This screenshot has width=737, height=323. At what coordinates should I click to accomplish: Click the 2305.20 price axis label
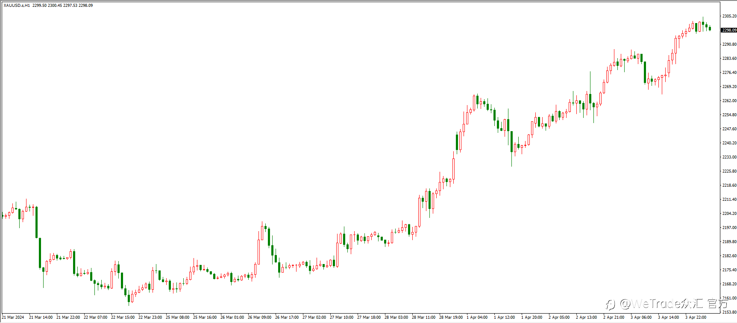(729, 16)
